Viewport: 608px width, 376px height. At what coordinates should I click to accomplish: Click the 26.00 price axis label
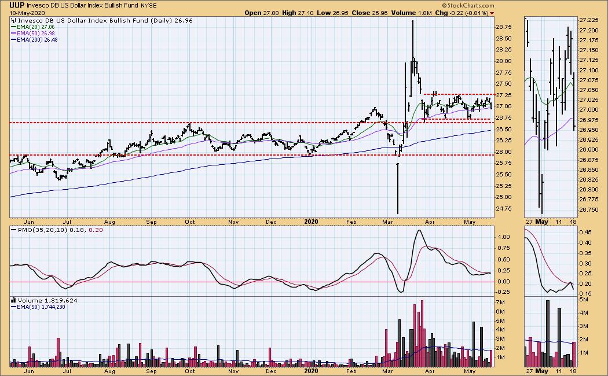point(504,152)
